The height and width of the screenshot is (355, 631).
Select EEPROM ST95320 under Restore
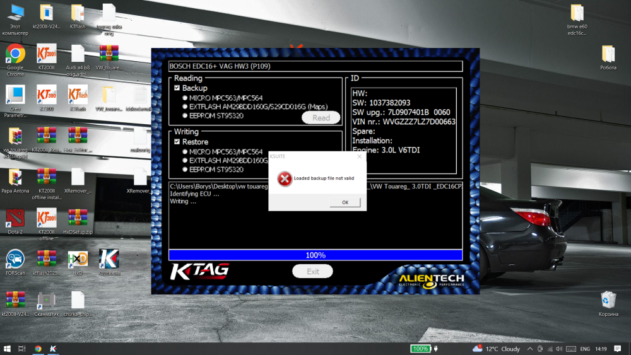(x=185, y=170)
